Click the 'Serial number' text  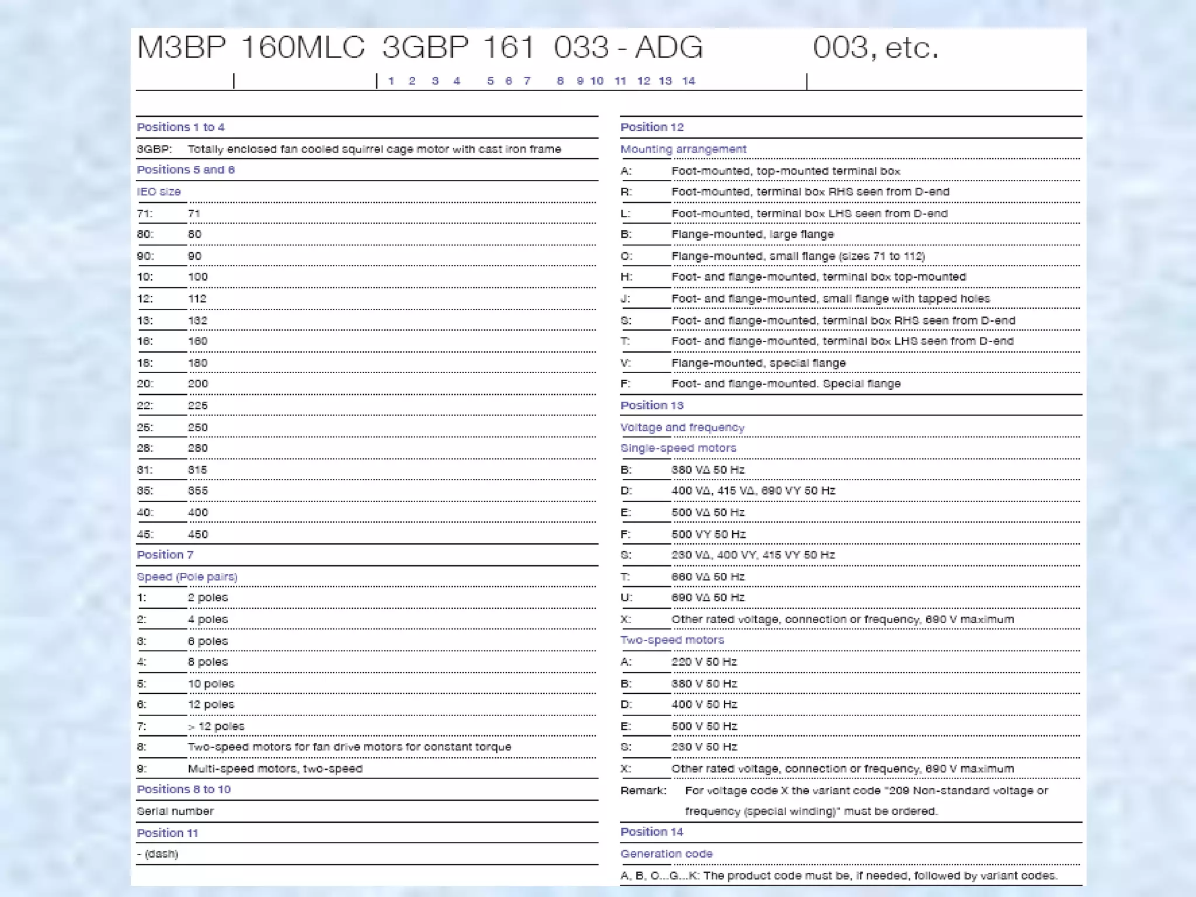(x=175, y=811)
